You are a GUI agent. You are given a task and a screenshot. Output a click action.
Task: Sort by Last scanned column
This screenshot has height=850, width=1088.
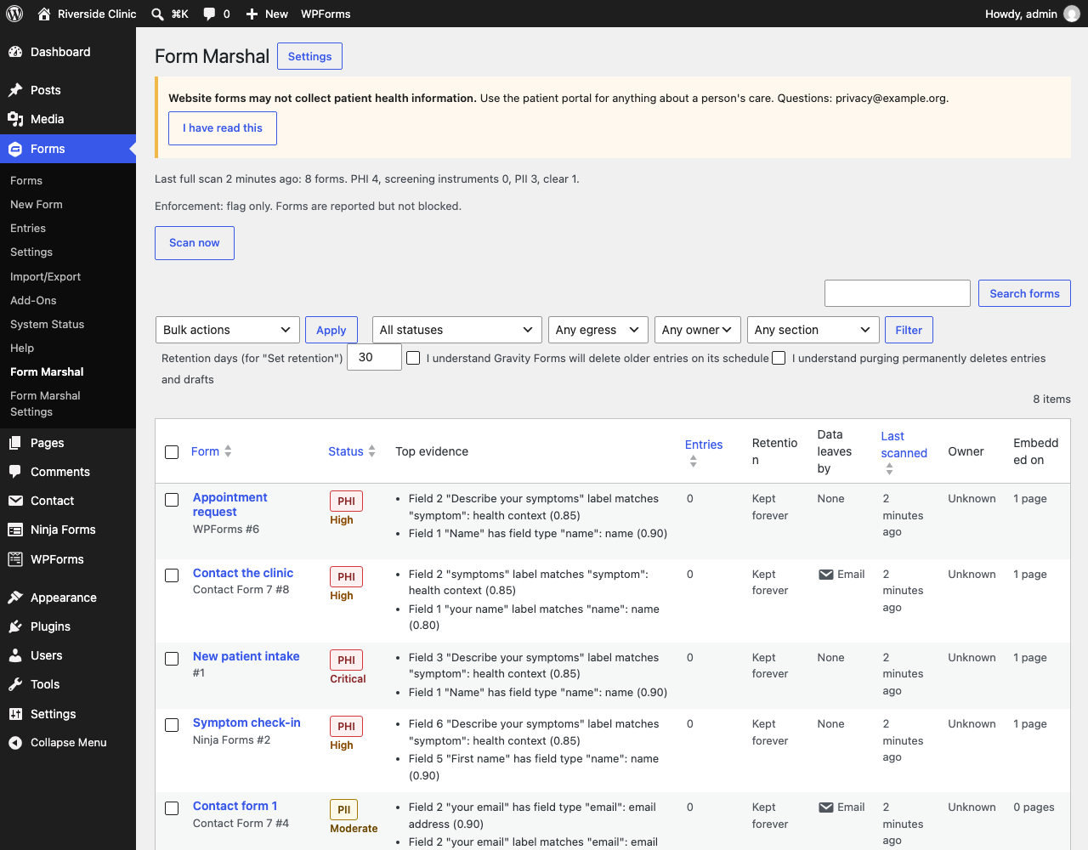904,451
